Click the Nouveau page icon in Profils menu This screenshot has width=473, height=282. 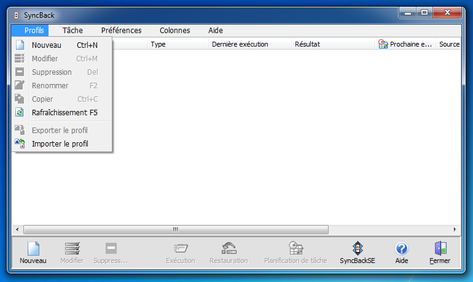(20, 45)
